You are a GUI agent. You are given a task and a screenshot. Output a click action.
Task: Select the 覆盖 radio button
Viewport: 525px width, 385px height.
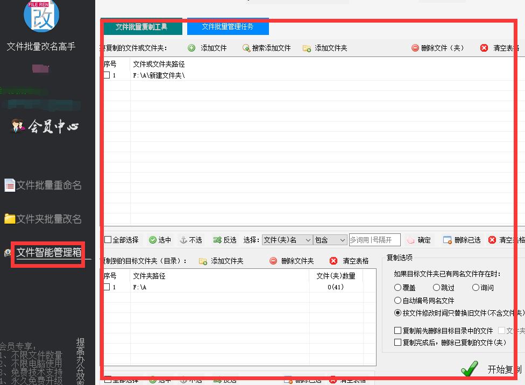pyautogui.click(x=396, y=287)
